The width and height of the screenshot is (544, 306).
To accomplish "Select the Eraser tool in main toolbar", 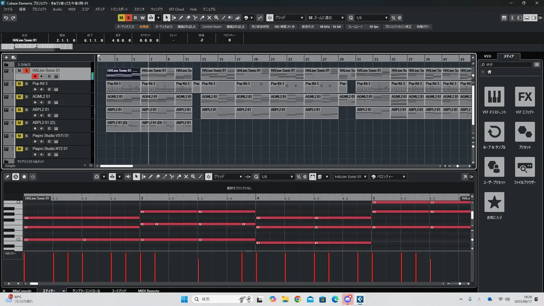I will point(188,18).
